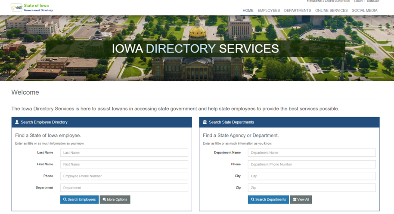Viewport: 394px width, 214px height.
Task: Click building icon in Search State Departments header
Action: coord(205,122)
